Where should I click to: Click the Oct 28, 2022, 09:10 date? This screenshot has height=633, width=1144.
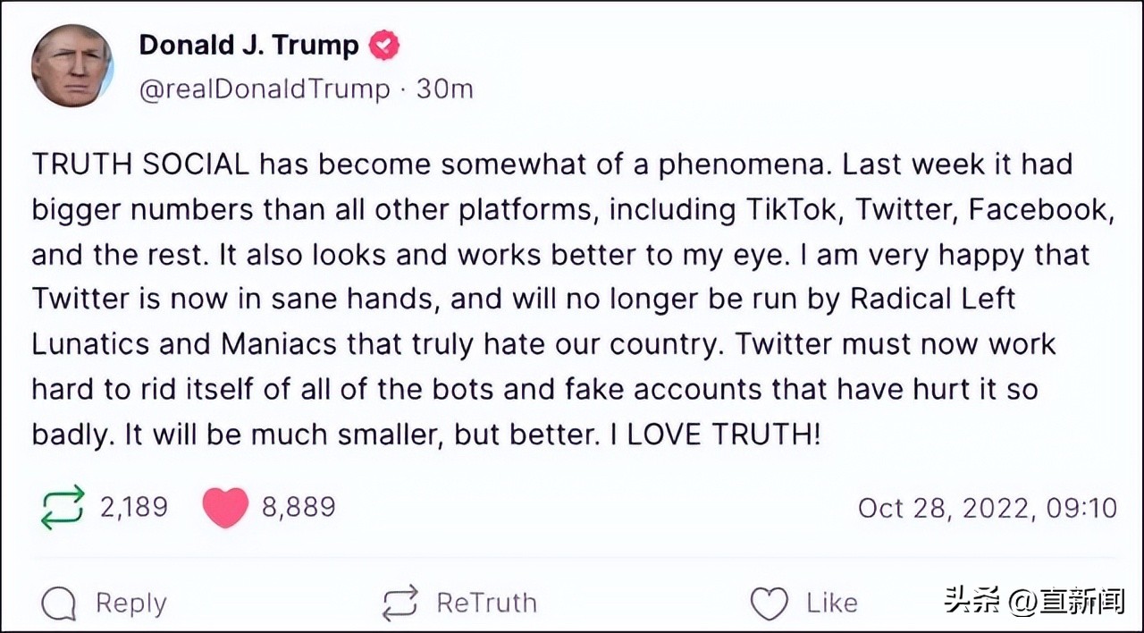(987, 508)
